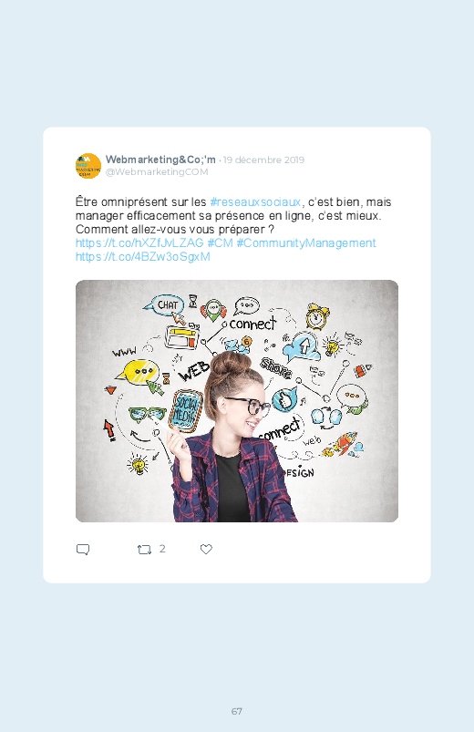Like the tweet with the heart icon
474x732 pixels.
coord(206,549)
